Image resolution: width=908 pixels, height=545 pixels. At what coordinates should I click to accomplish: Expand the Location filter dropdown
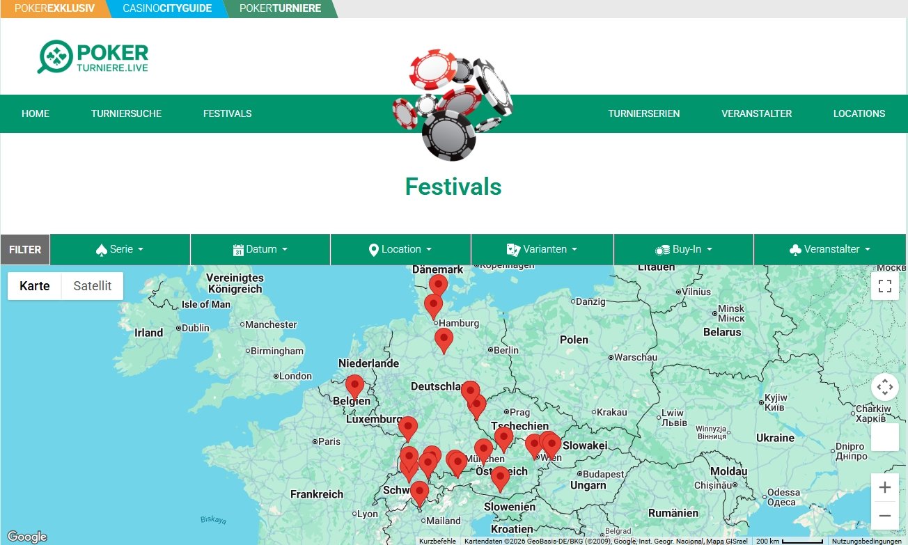click(400, 250)
